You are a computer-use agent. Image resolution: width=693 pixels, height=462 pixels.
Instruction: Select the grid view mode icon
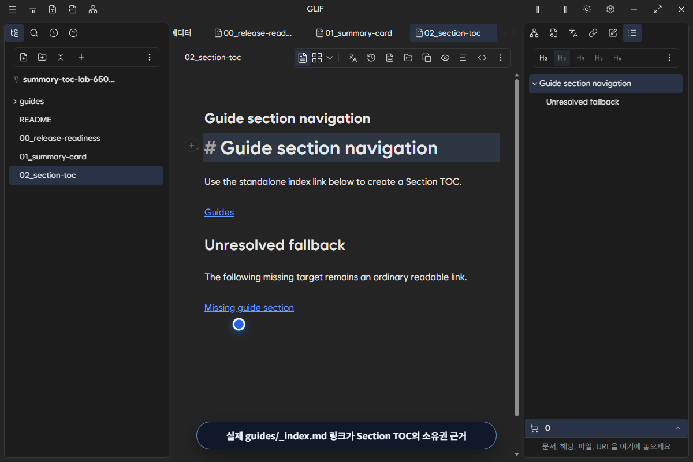pos(317,58)
